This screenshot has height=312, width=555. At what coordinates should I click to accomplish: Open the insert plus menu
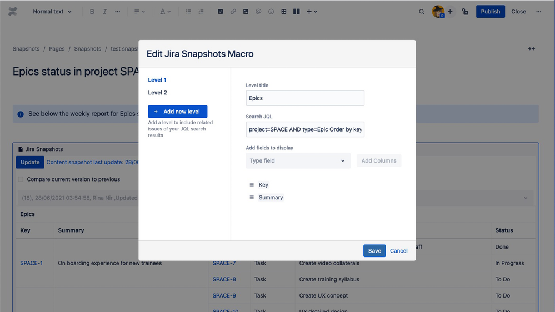pyautogui.click(x=312, y=12)
